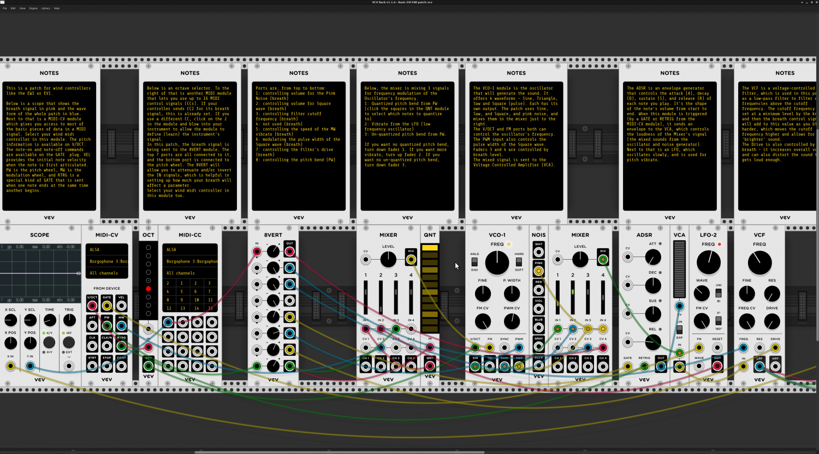Click the LPF output jack on VCF

click(759, 367)
